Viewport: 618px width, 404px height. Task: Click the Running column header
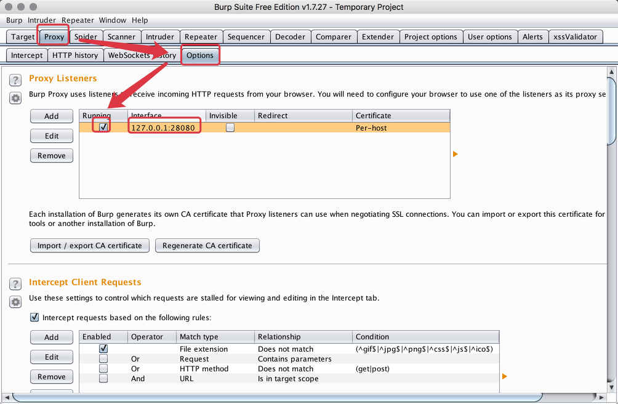pos(103,116)
